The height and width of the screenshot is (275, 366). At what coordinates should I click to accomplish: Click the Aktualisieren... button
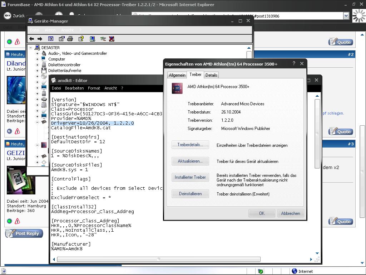pyautogui.click(x=190, y=161)
